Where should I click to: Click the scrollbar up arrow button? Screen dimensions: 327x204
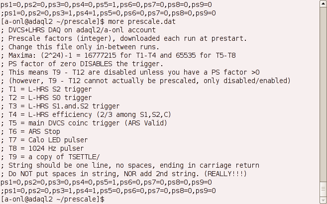coord(323,4)
